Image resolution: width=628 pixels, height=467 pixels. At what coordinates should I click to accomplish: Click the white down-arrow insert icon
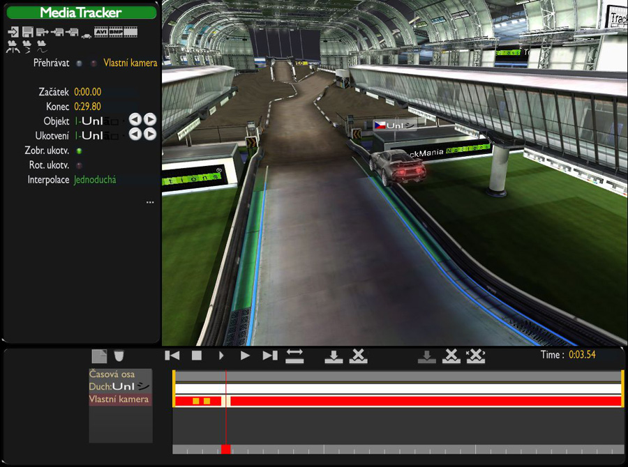click(334, 356)
